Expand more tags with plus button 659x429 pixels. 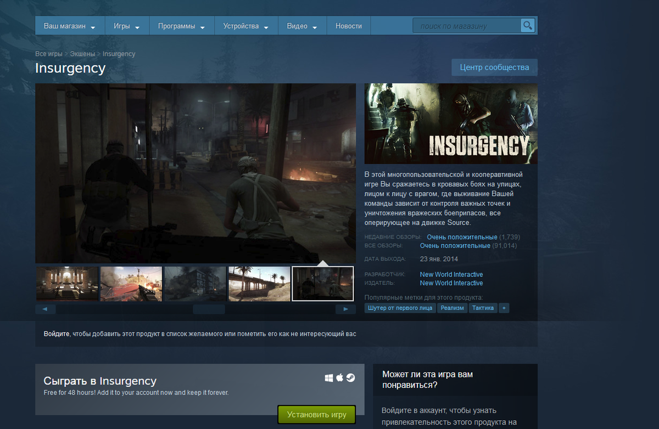[503, 308]
